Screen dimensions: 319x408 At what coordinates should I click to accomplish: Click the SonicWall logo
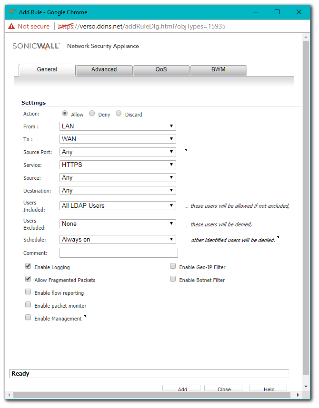36,46
